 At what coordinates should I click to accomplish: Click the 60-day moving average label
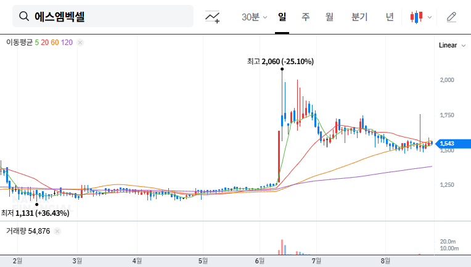[55, 43]
